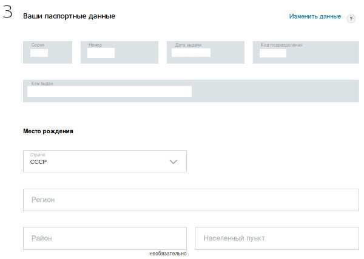Focus the 'Регион' input field
This screenshot has width=364, height=259.
[x=191, y=200]
